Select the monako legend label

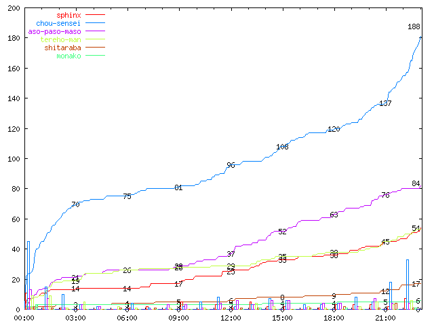point(68,56)
